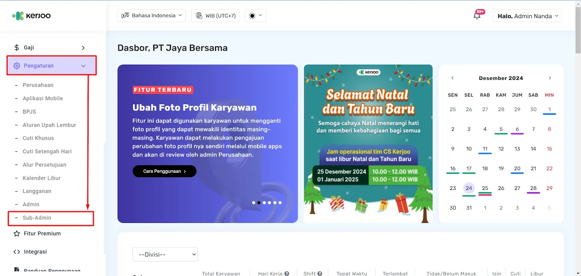Image resolution: width=581 pixels, height=276 pixels.
Task: Open the --Divisi-- select box
Action: click(165, 255)
